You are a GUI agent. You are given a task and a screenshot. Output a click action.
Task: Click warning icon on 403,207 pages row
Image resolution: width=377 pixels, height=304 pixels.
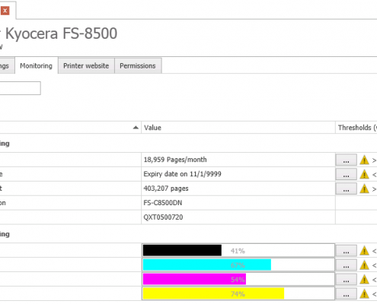click(x=364, y=188)
